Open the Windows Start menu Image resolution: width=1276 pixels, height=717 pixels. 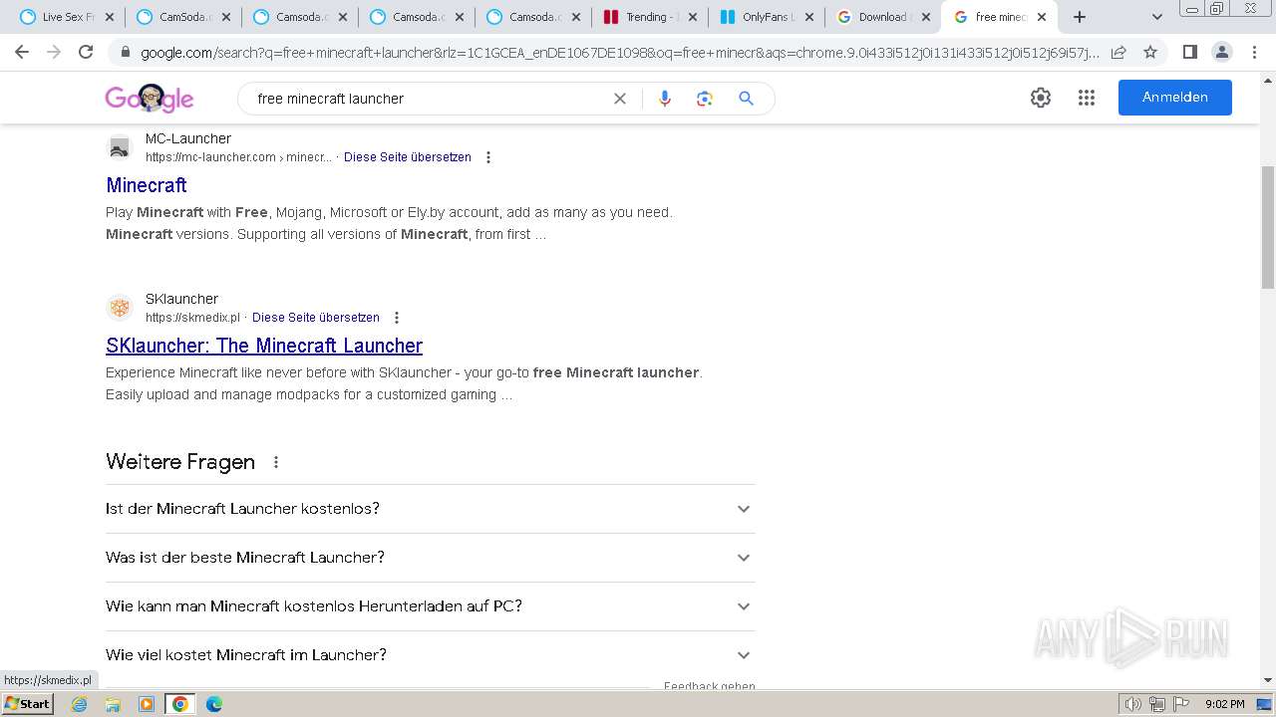click(x=28, y=704)
